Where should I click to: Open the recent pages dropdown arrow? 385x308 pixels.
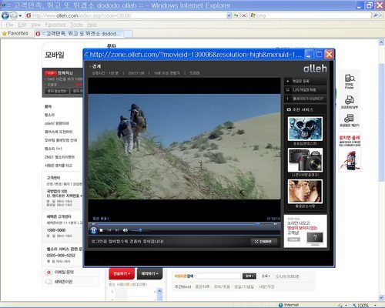click(x=20, y=16)
